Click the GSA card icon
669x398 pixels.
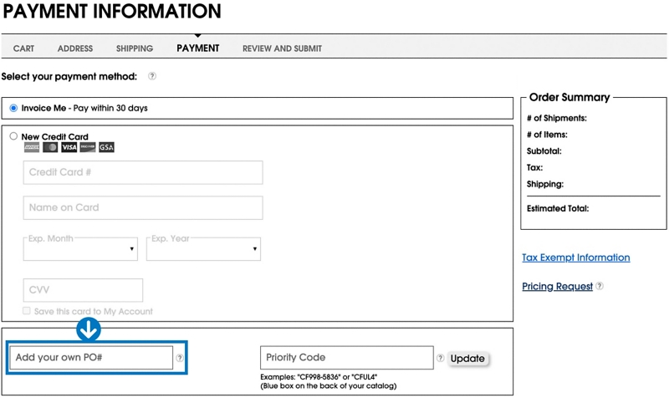(x=106, y=147)
